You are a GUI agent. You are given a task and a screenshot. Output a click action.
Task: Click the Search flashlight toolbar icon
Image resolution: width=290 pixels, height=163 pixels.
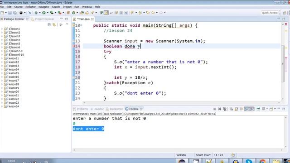coord(92,13)
